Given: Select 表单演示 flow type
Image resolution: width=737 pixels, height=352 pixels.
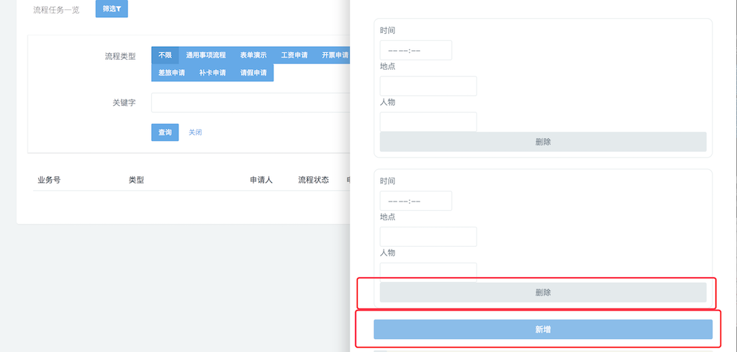Looking at the screenshot, I should coord(253,55).
